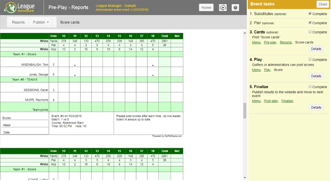Click the Home button
Viewport: 331px width, 181px height.
click(206, 8)
